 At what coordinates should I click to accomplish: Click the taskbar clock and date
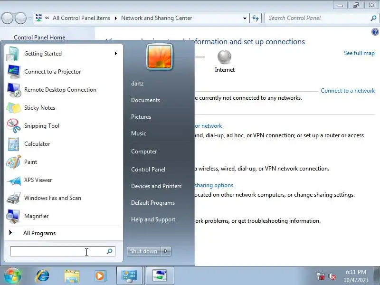coord(356,276)
